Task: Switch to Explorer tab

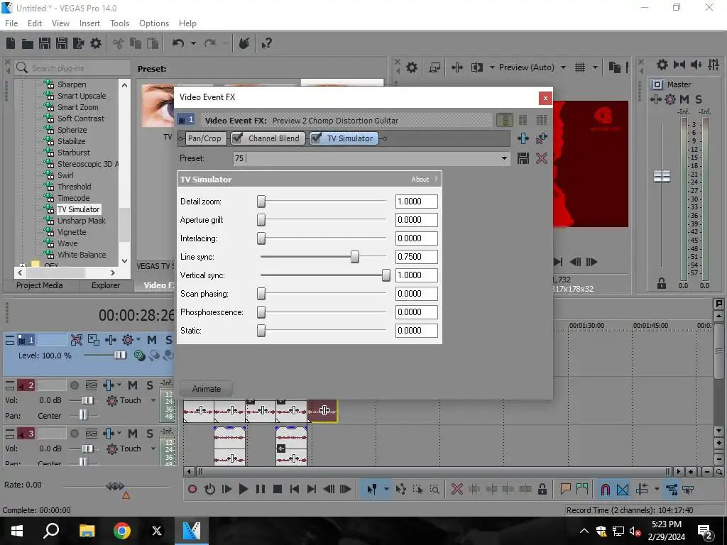Action: pos(106,285)
